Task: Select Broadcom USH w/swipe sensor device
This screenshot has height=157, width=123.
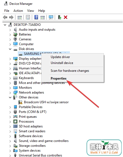Action: coord(46,102)
